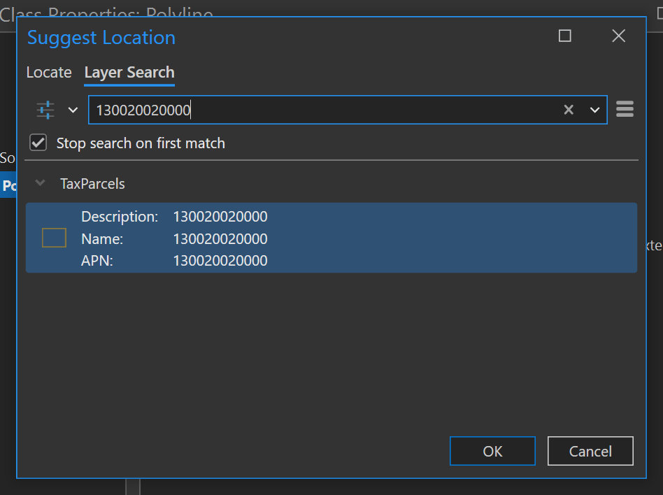Check the result item checkbox

tap(54, 238)
